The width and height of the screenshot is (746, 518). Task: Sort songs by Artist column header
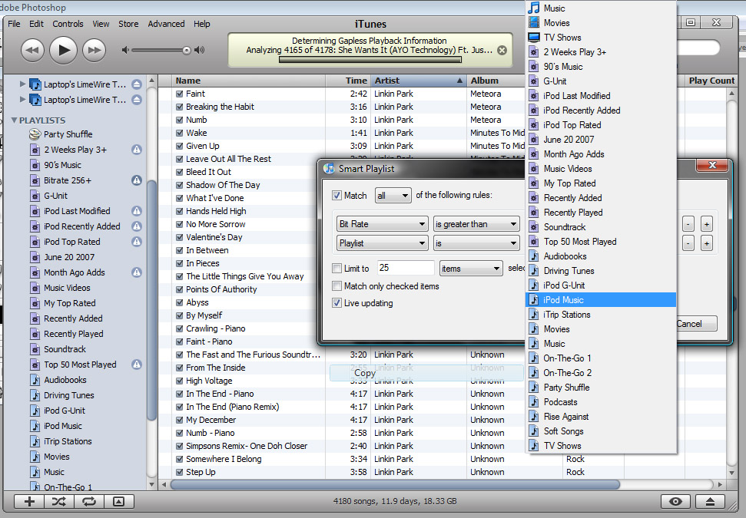[x=418, y=81]
